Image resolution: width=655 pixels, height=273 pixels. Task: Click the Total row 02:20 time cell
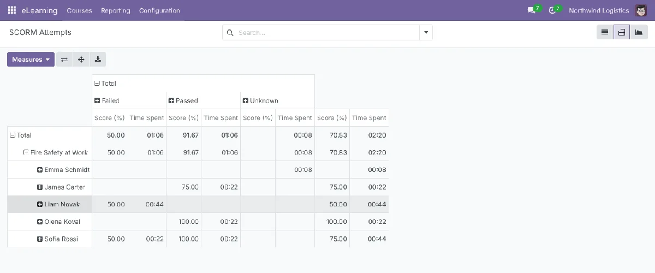370,135
